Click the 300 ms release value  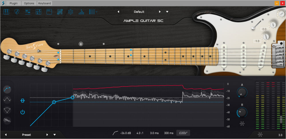click(169, 133)
